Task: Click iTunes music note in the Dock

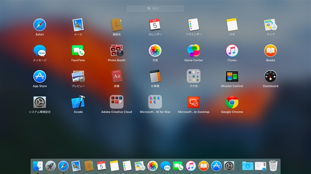Action: (191, 166)
